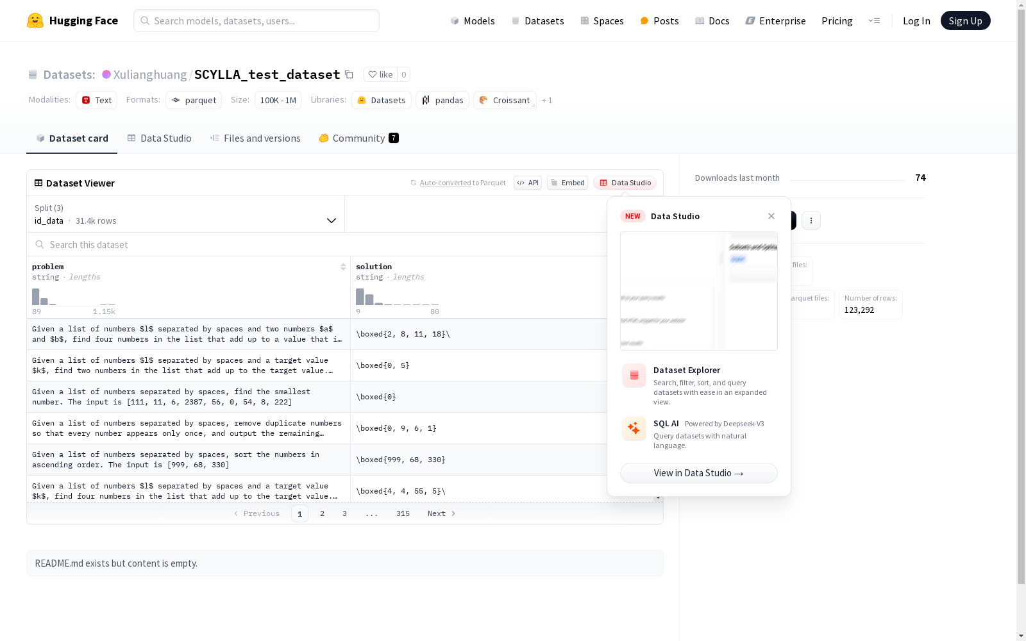Open Docs in top navigation

pos(712,21)
